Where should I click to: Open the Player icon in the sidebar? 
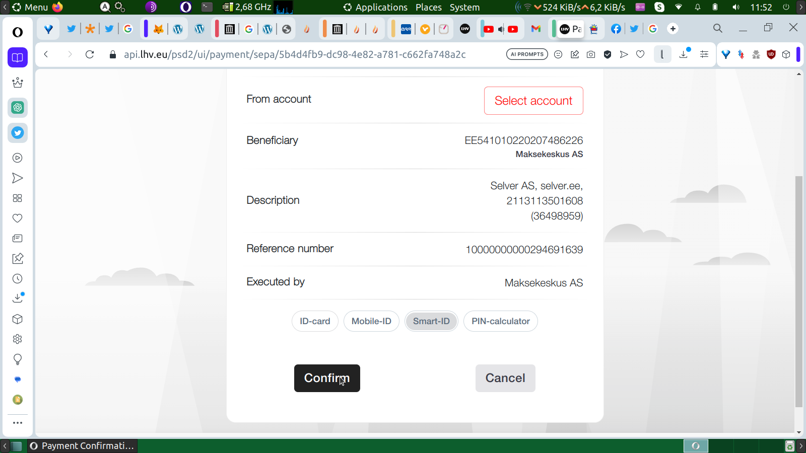[18, 158]
